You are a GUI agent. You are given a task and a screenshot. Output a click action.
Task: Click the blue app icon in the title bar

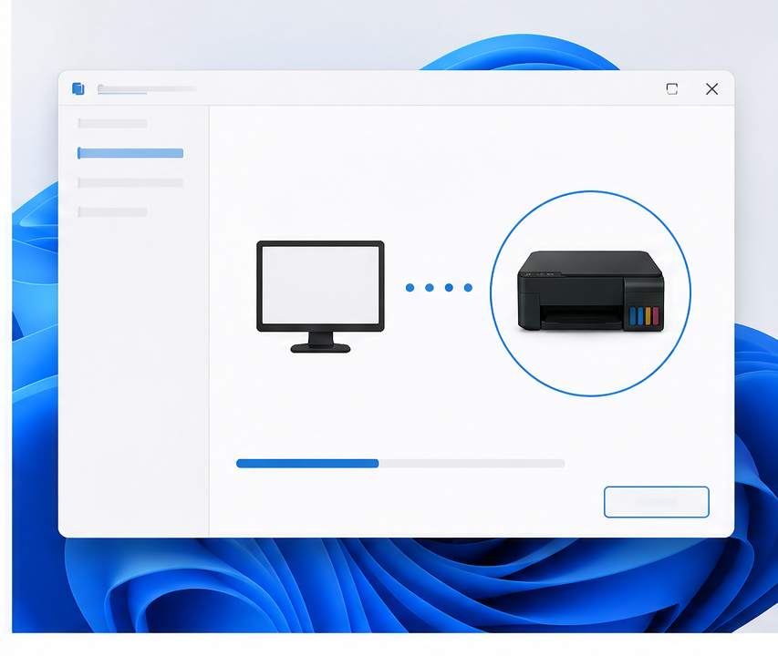78,88
